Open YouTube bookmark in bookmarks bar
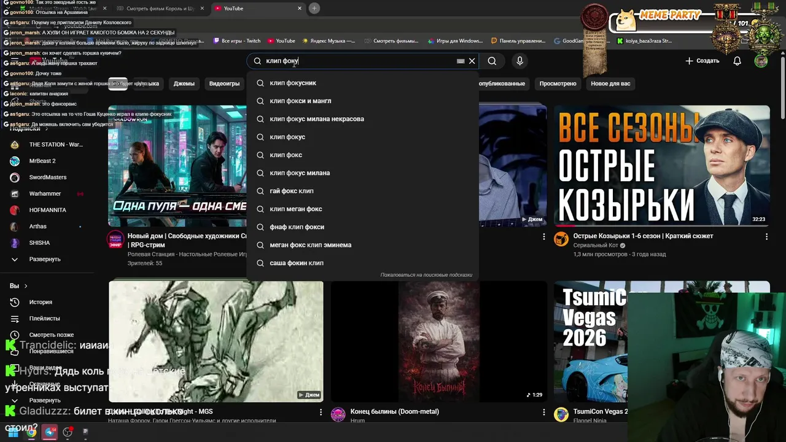 click(281, 41)
